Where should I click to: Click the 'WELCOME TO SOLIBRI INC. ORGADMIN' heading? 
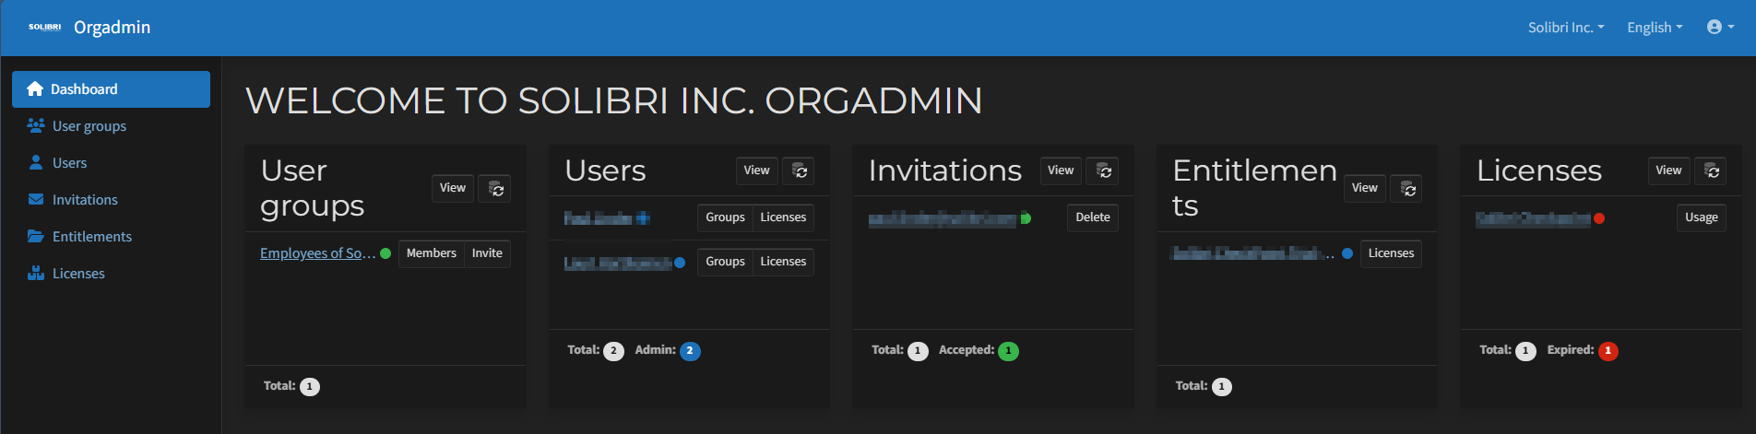click(x=614, y=100)
